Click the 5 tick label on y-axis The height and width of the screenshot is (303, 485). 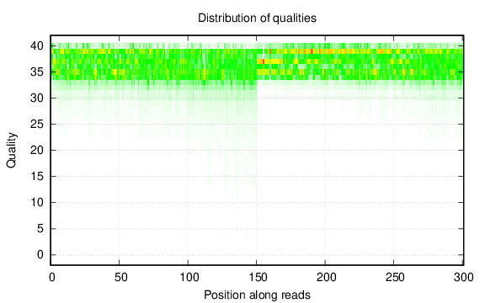click(x=40, y=228)
